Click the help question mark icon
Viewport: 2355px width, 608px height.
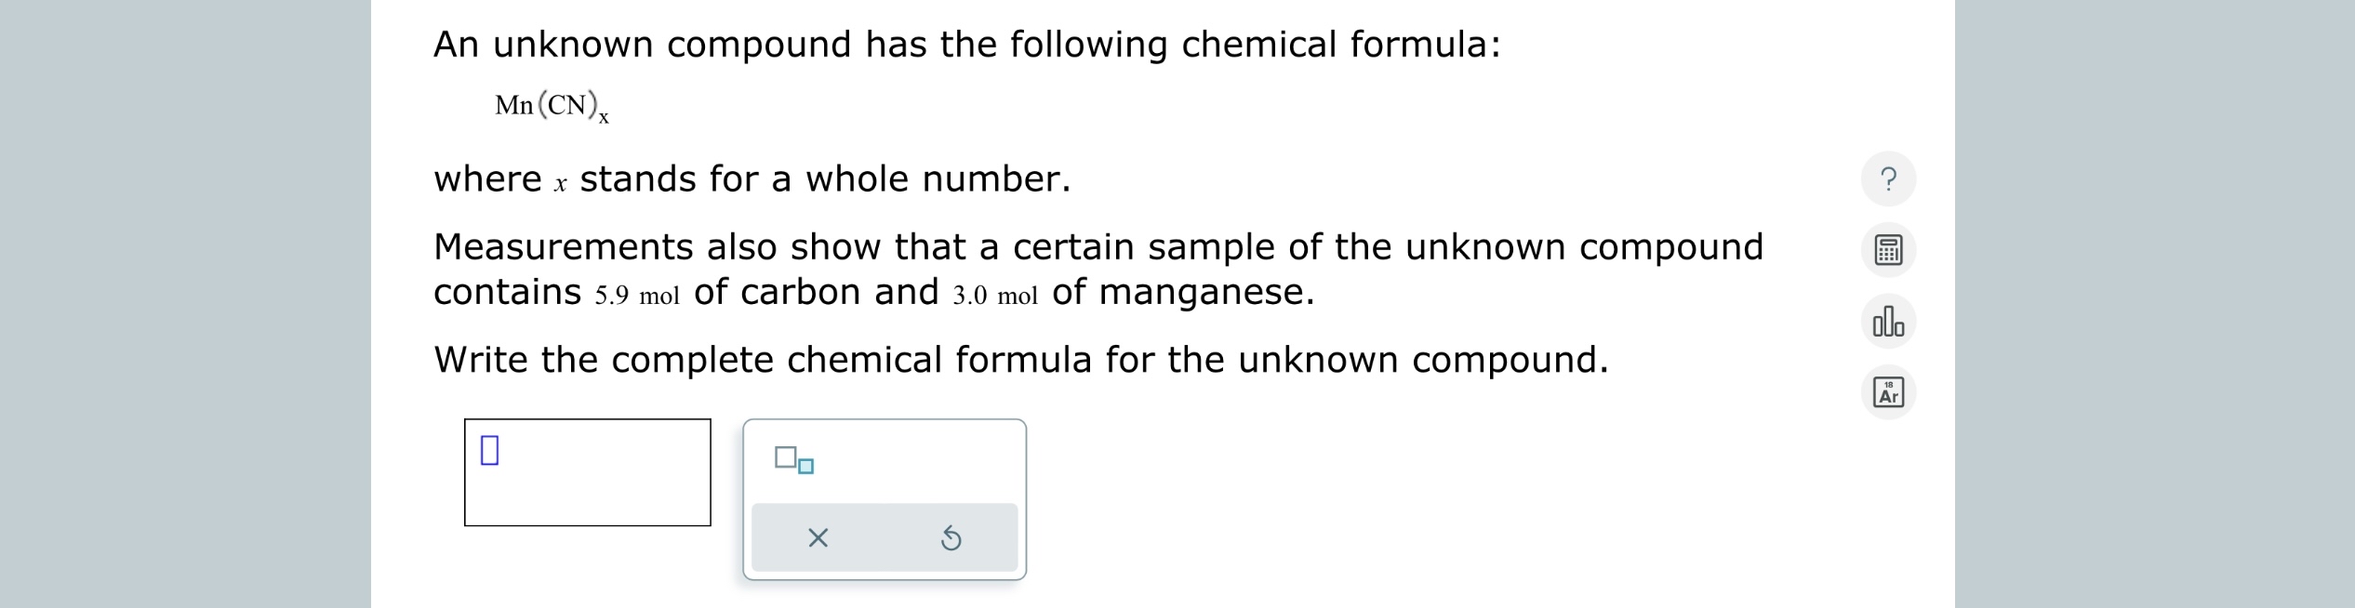(x=1887, y=178)
